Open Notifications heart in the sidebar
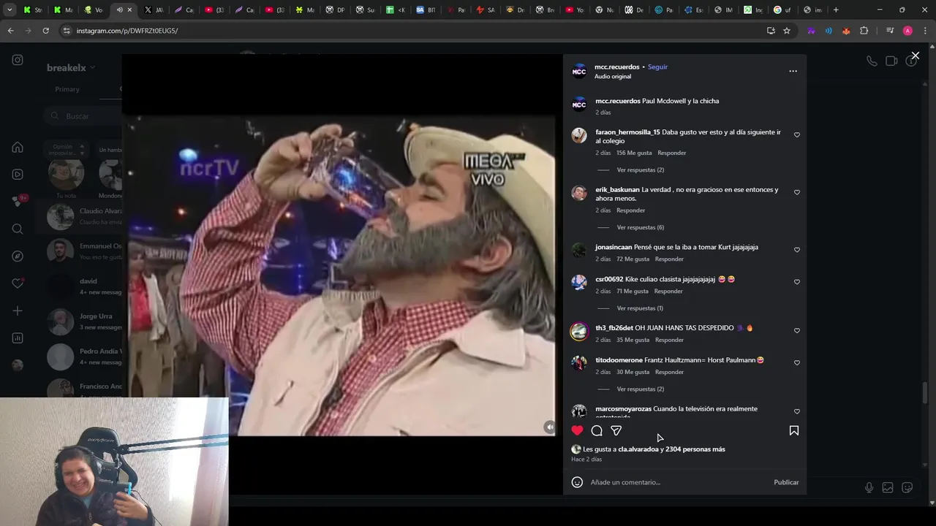This screenshot has height=526, width=936. pyautogui.click(x=18, y=283)
